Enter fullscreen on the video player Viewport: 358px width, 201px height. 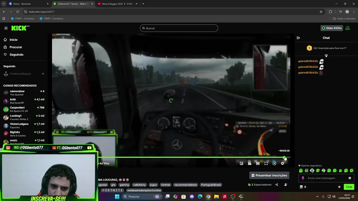coord(266,164)
